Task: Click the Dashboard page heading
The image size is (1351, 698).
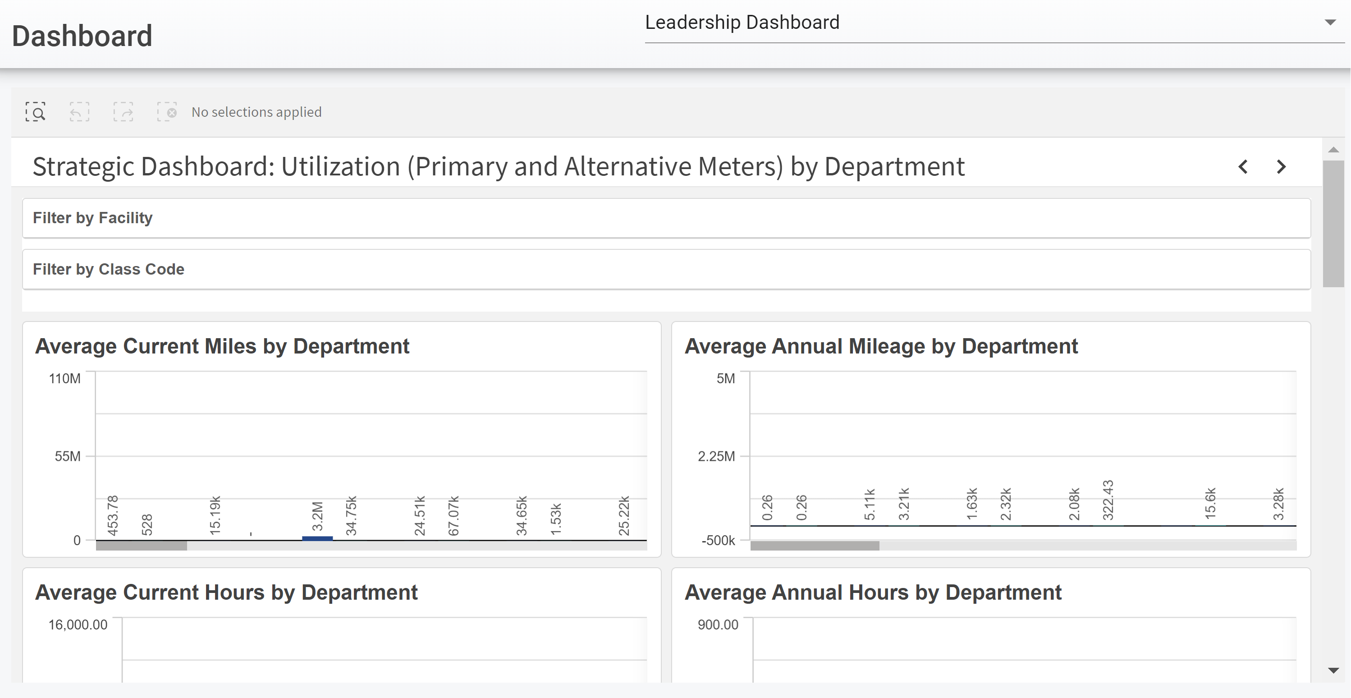Action: tap(82, 36)
